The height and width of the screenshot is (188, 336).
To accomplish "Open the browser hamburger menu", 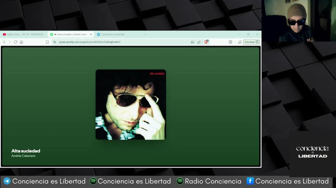I will pos(257,42).
